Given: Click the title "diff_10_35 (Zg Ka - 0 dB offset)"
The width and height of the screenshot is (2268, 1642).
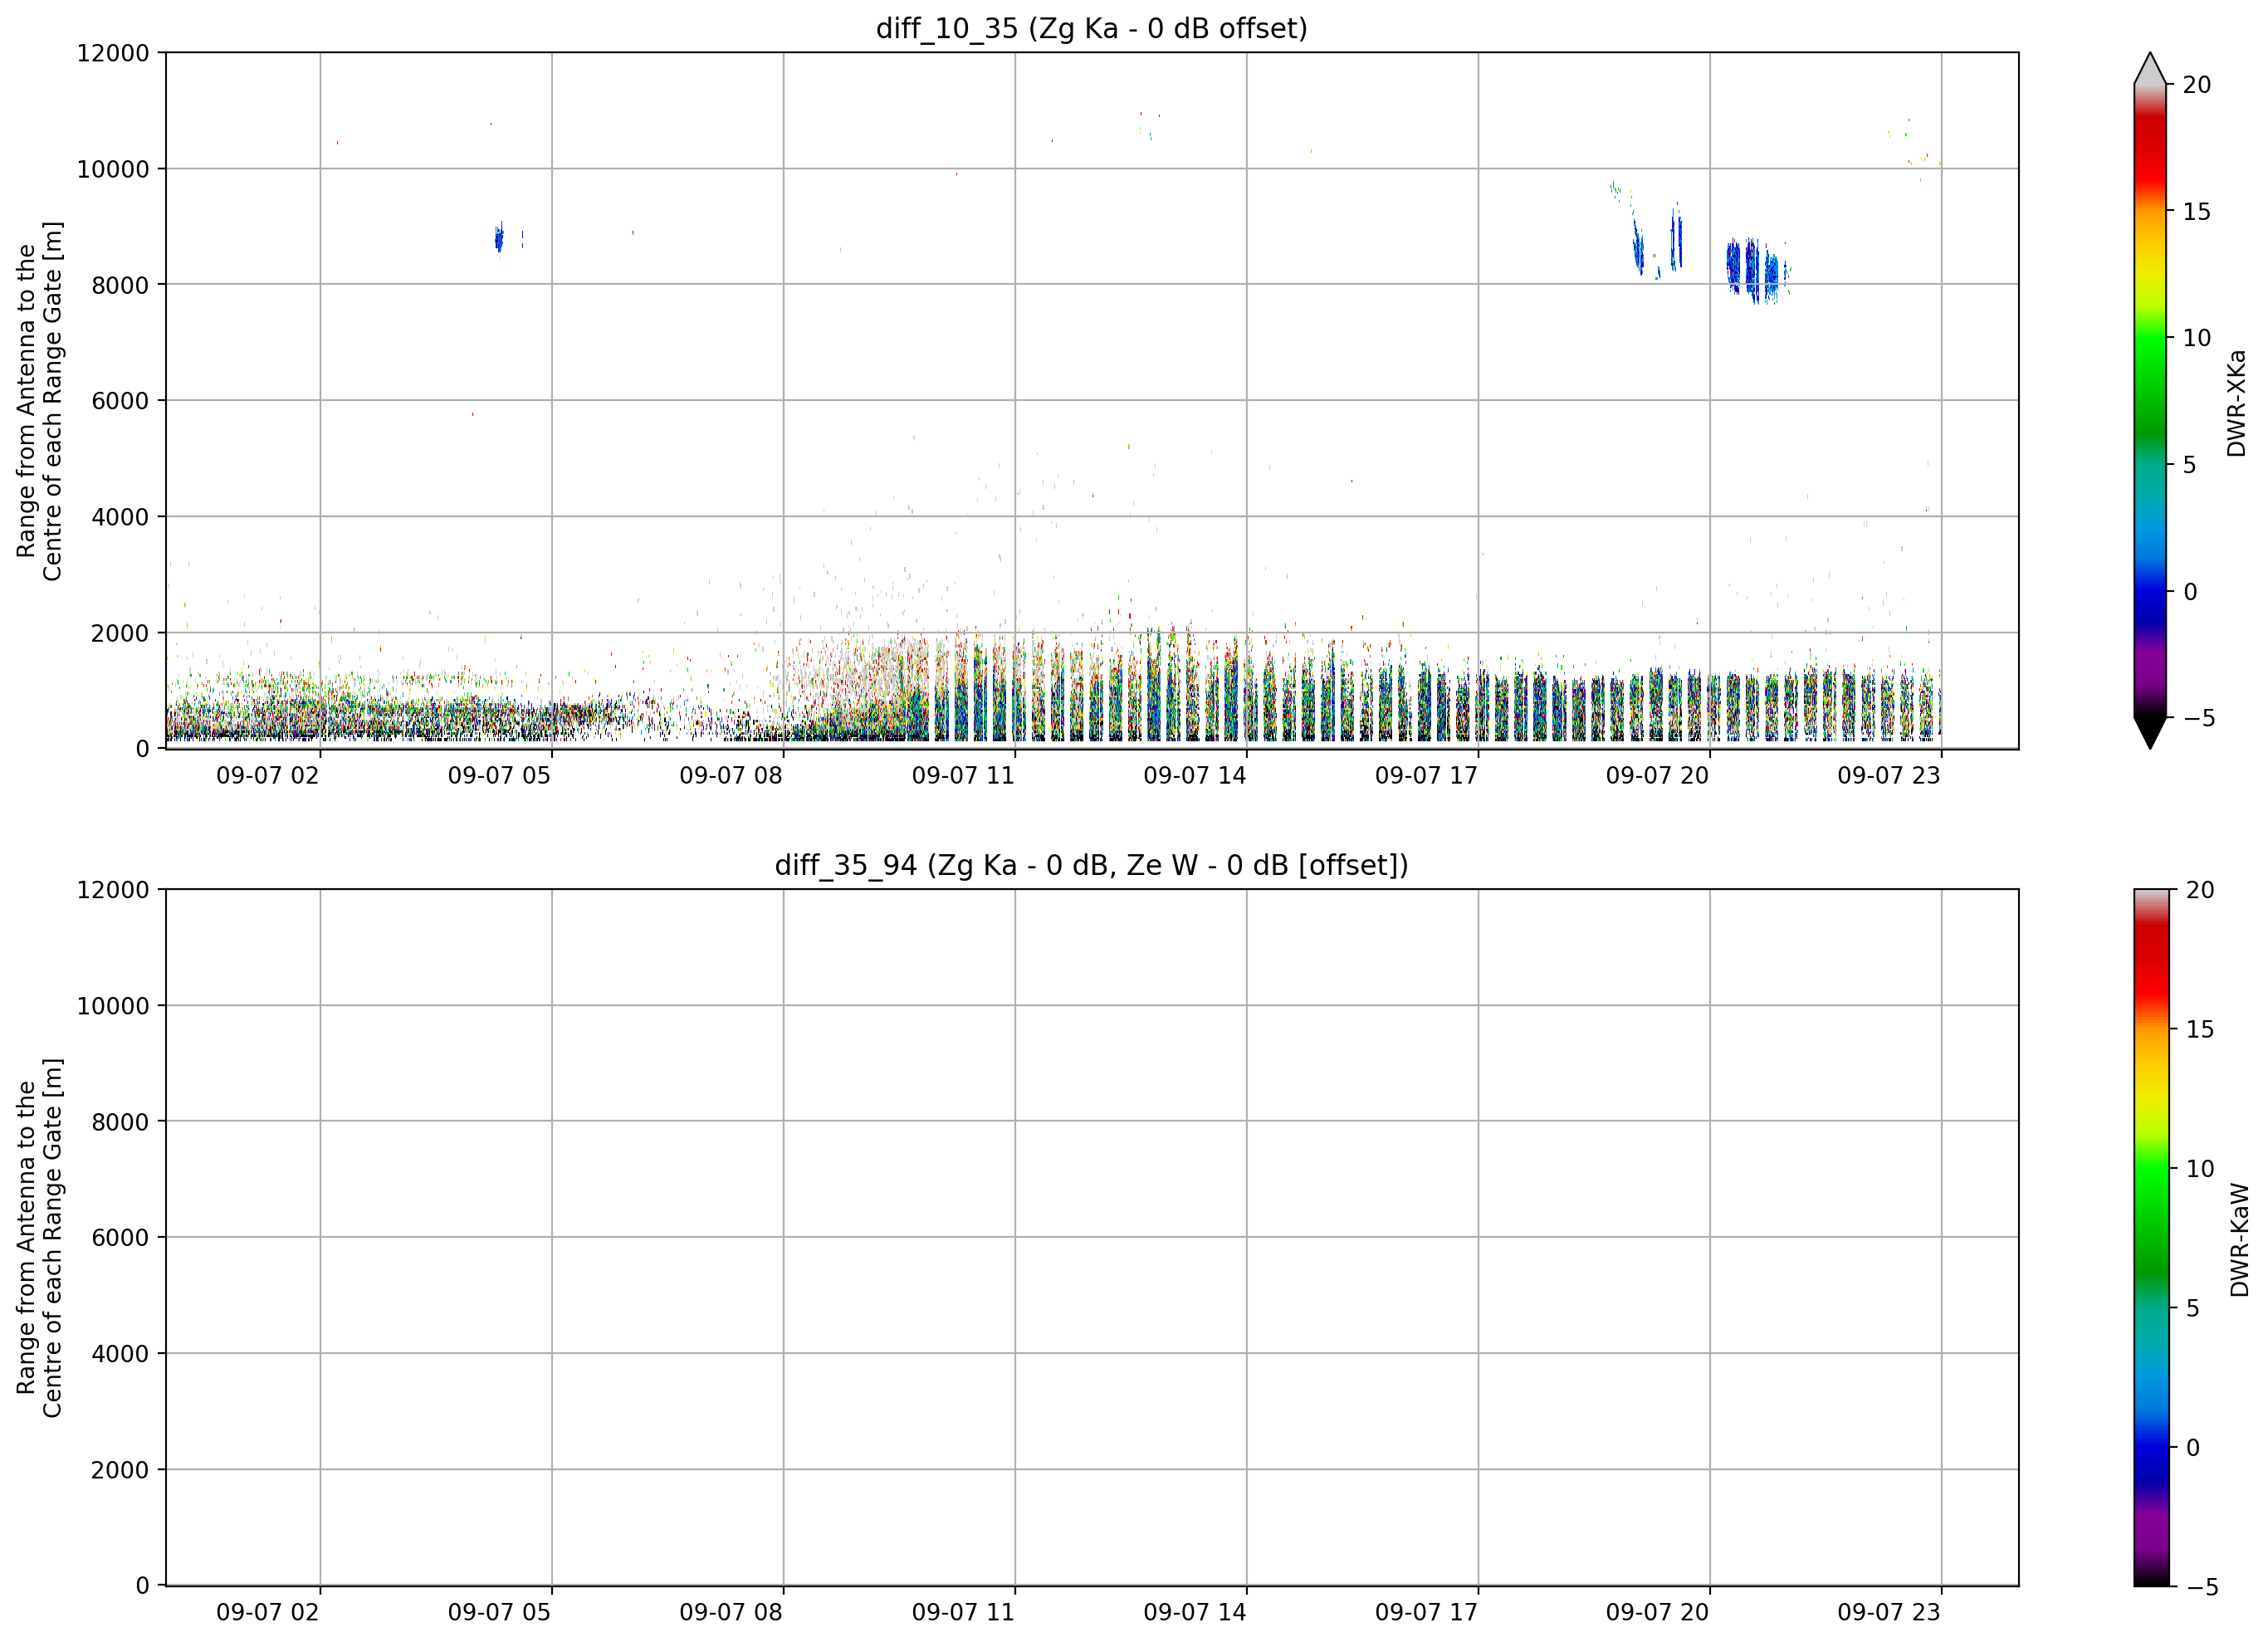Looking at the screenshot, I should pyautogui.click(x=1091, y=29).
